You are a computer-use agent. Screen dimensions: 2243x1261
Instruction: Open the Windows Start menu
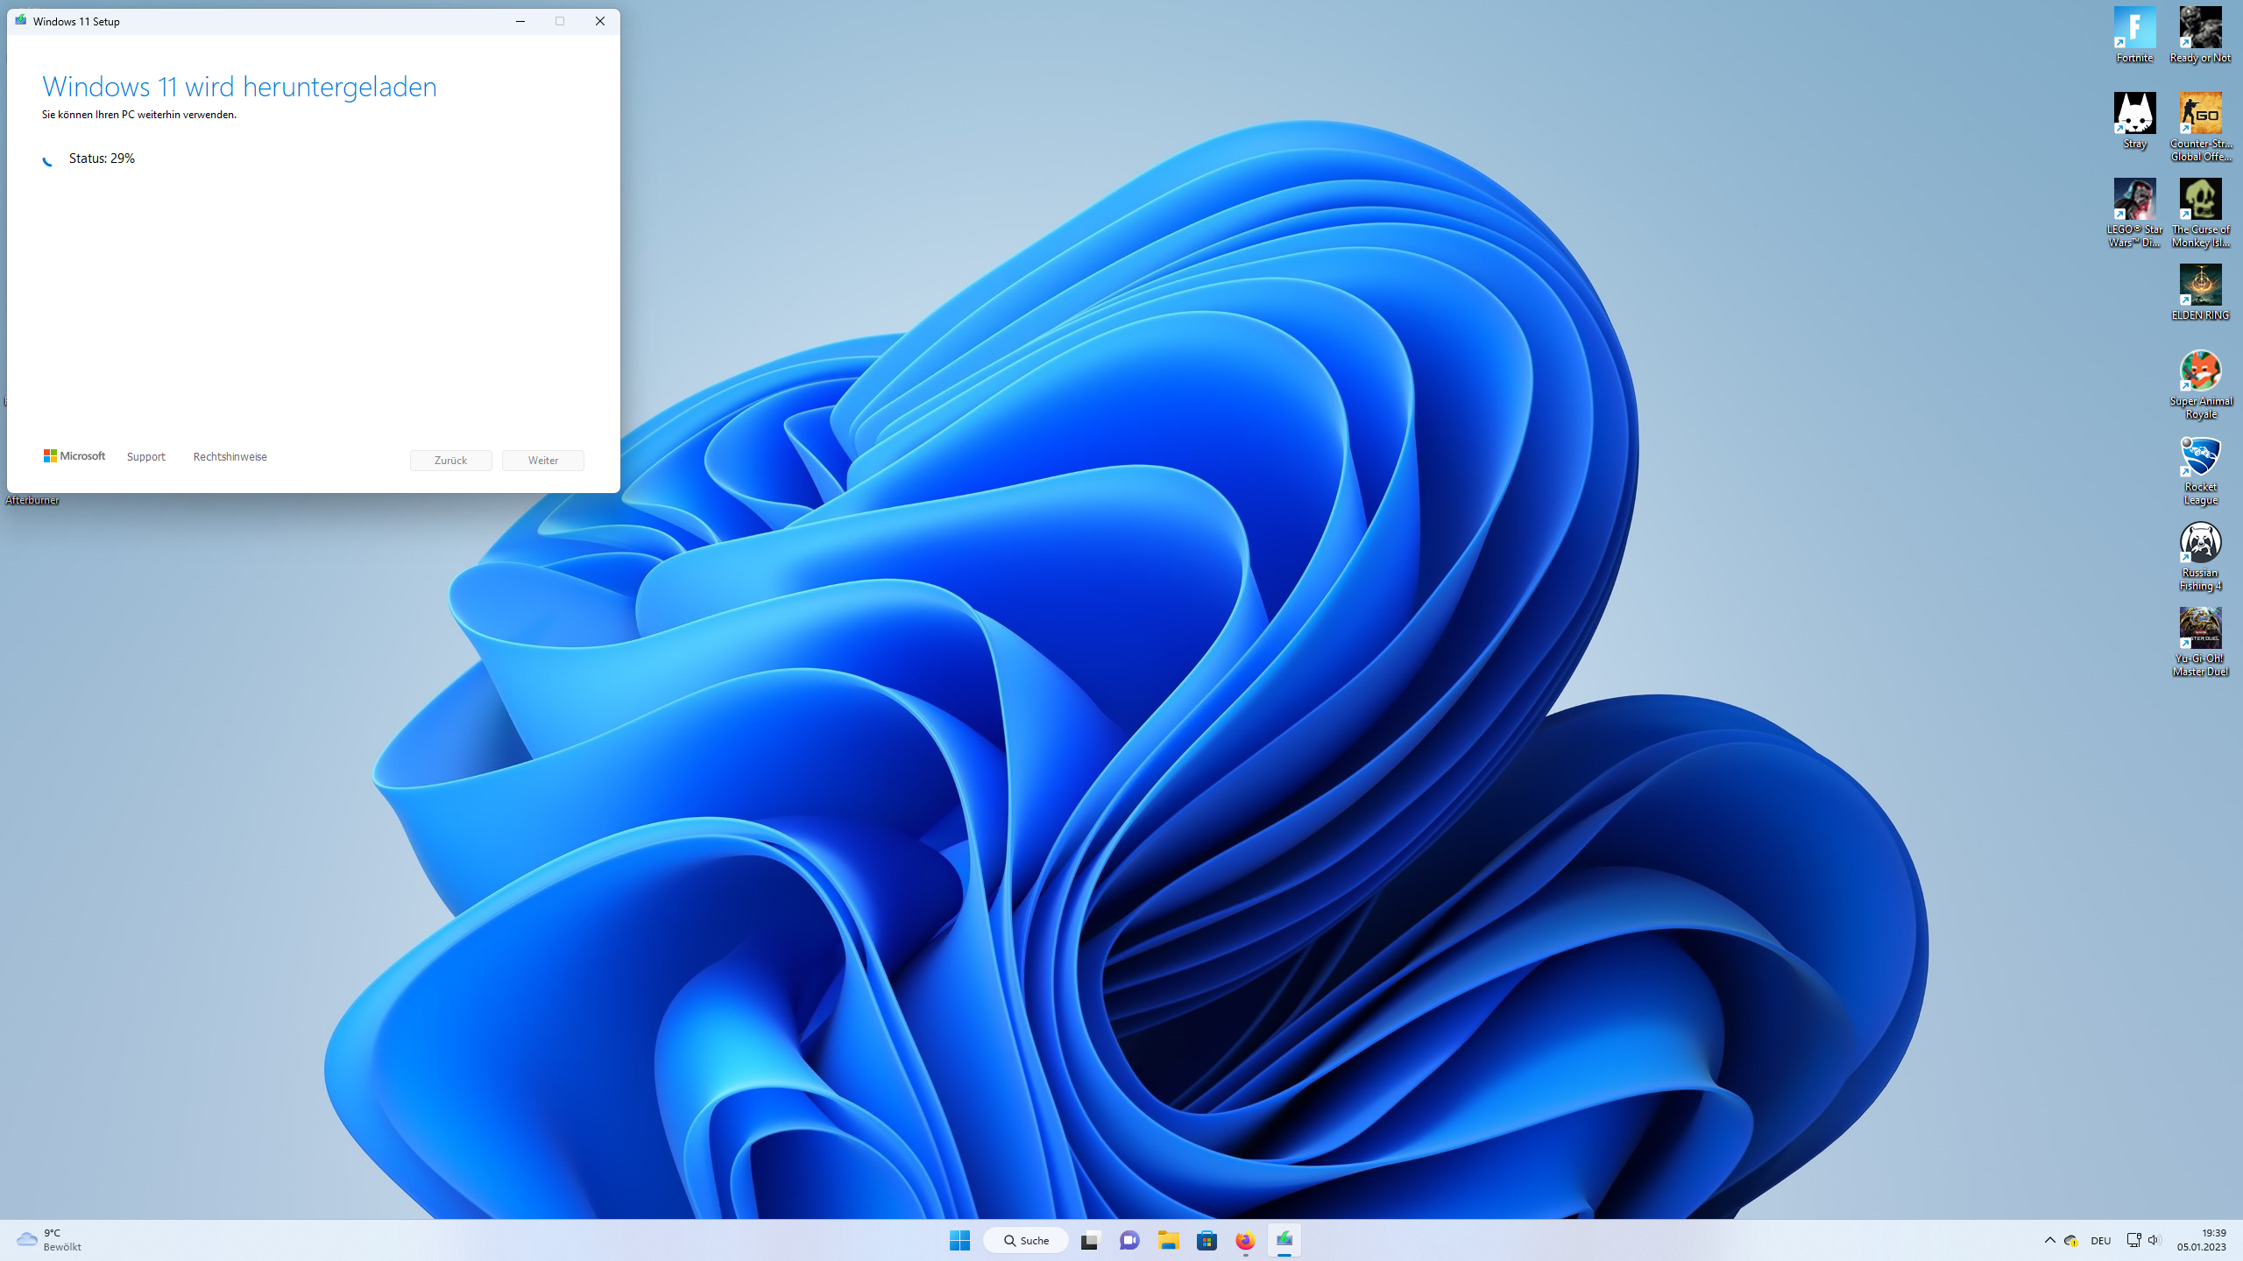[959, 1240]
